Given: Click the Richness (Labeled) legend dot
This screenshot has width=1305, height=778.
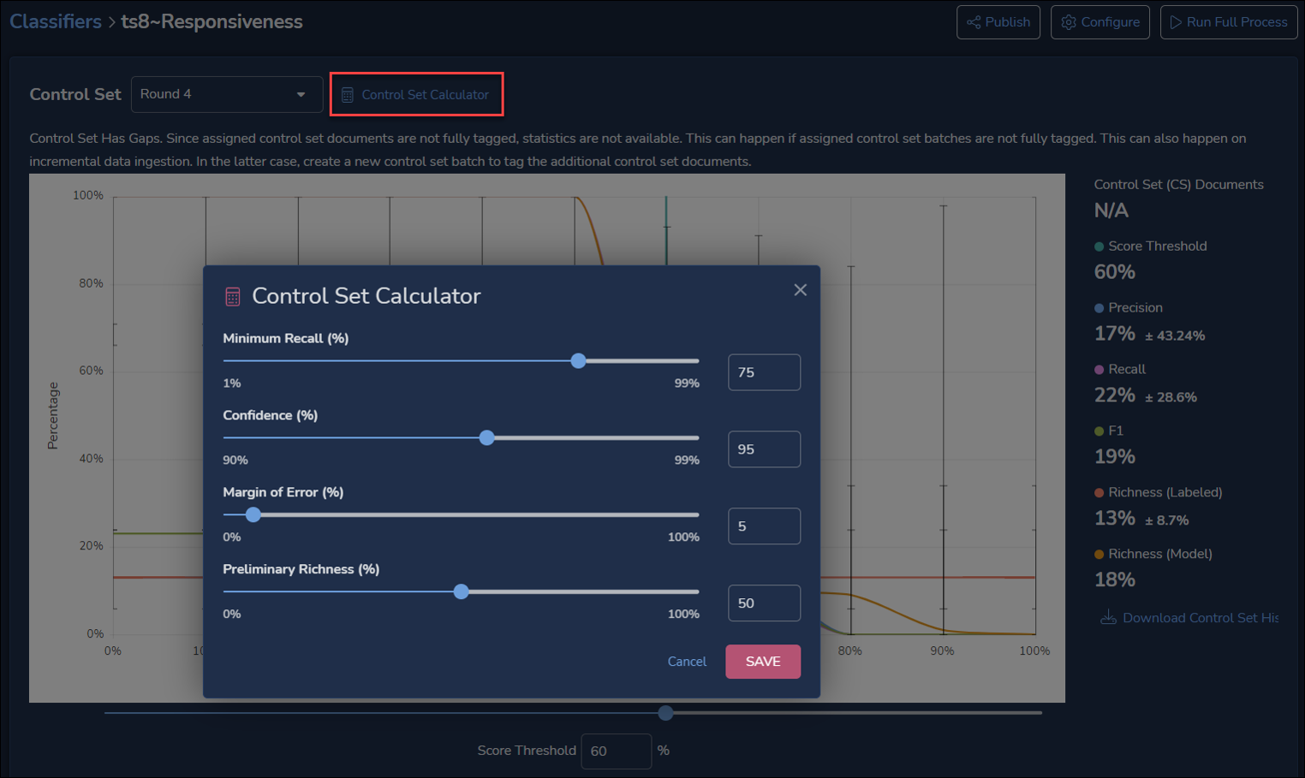Looking at the screenshot, I should [1099, 493].
